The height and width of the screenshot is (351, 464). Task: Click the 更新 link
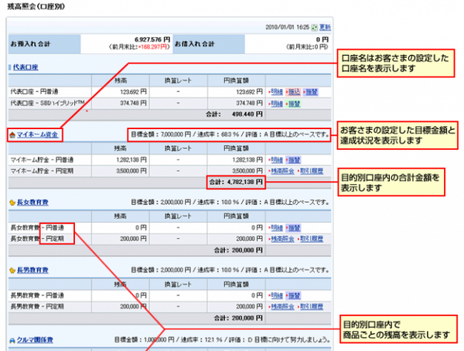click(325, 27)
